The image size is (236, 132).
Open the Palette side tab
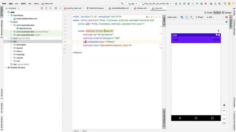164,21
